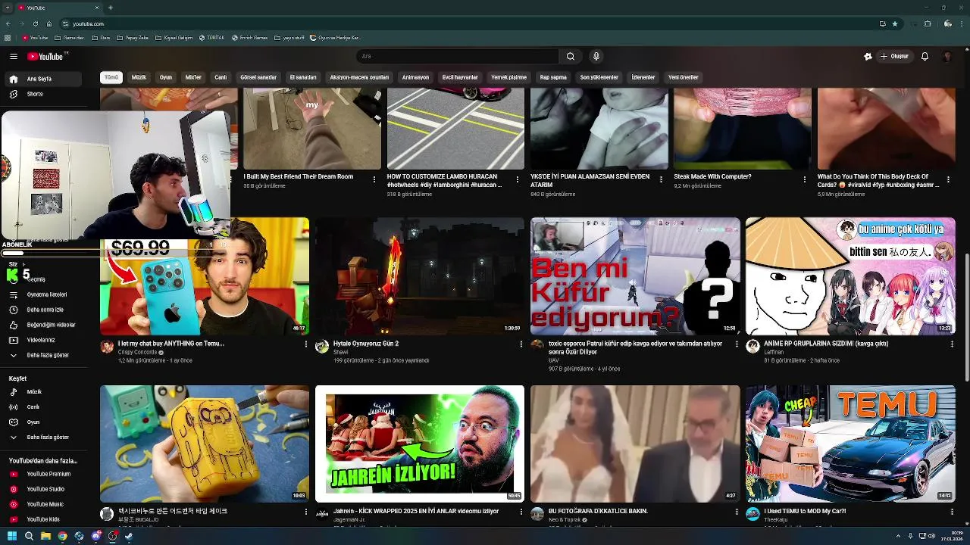Show hidden system tray icons
This screenshot has height=545, width=970.
[898, 536]
